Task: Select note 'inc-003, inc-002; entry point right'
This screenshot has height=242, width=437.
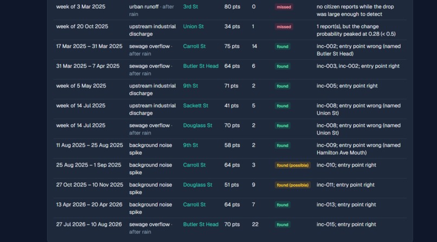Action: (358, 66)
